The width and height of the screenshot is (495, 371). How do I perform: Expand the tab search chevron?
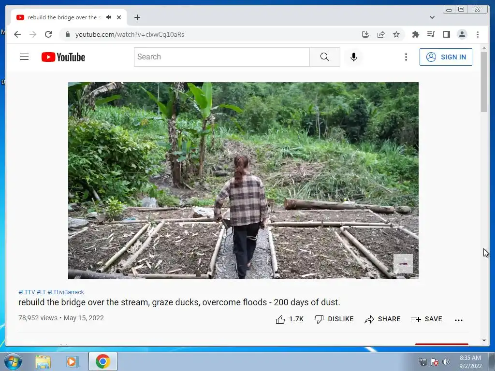(x=432, y=17)
